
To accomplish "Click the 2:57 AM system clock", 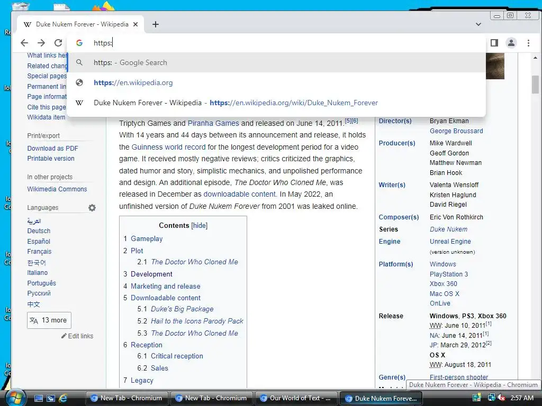I will (x=522, y=398).
